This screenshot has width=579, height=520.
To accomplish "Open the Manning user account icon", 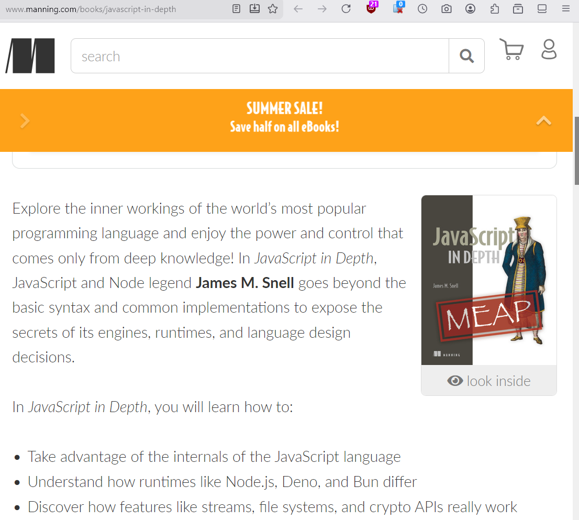I will tap(549, 49).
